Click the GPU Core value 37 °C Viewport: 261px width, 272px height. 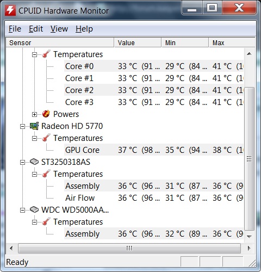click(x=128, y=150)
